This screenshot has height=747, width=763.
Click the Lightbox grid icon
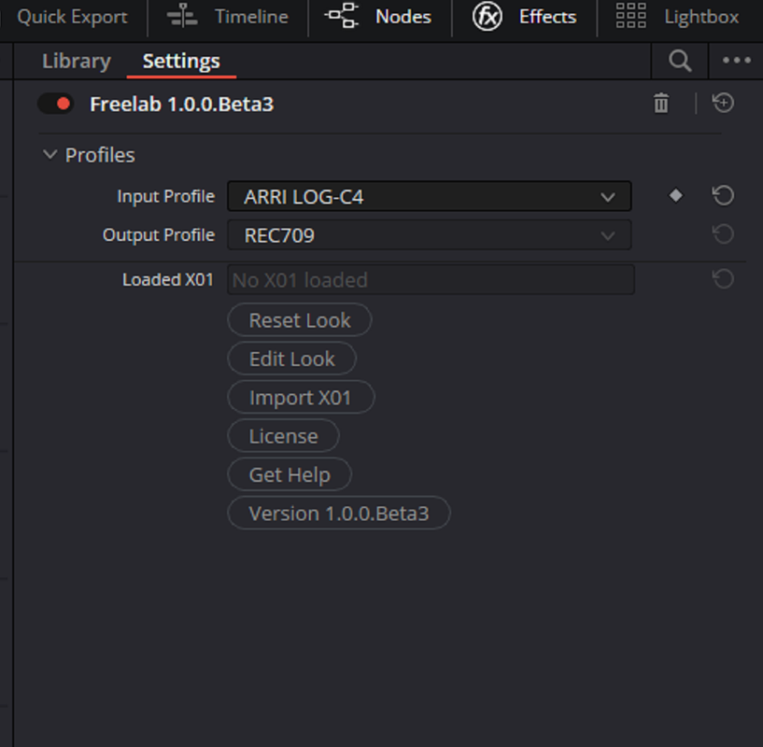tap(630, 16)
